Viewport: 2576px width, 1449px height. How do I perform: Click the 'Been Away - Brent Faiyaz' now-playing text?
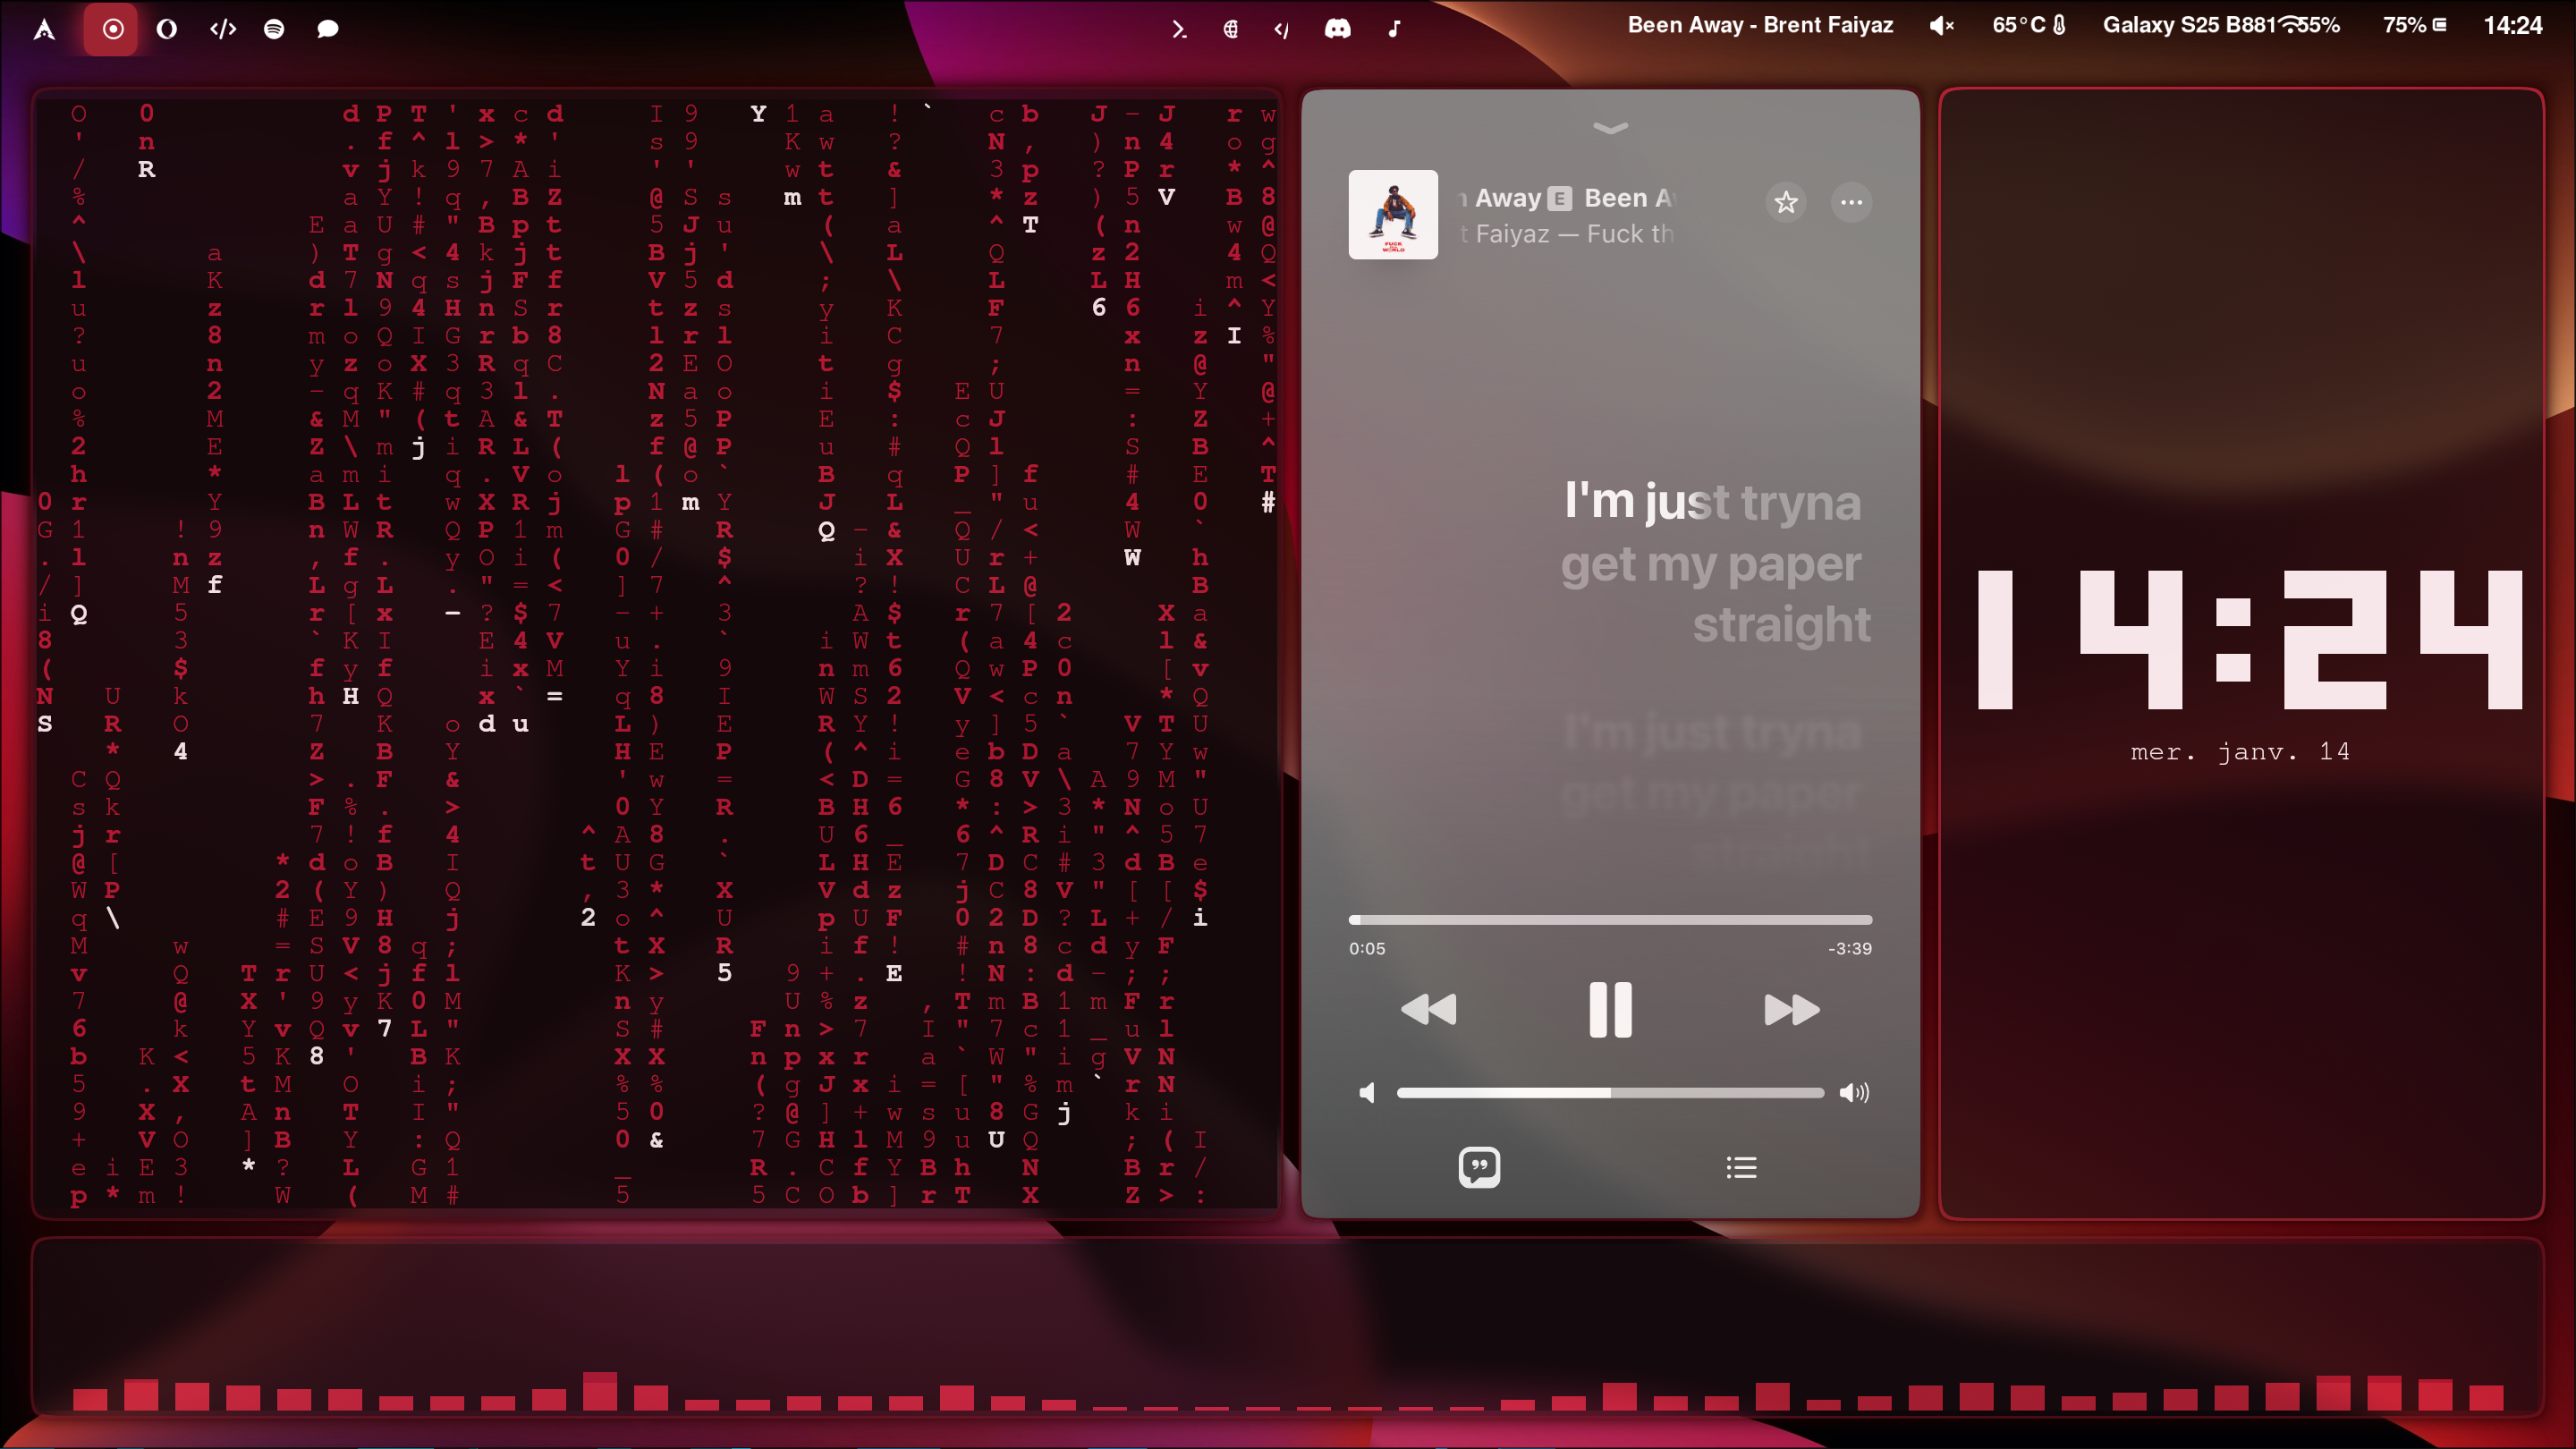click(1760, 26)
